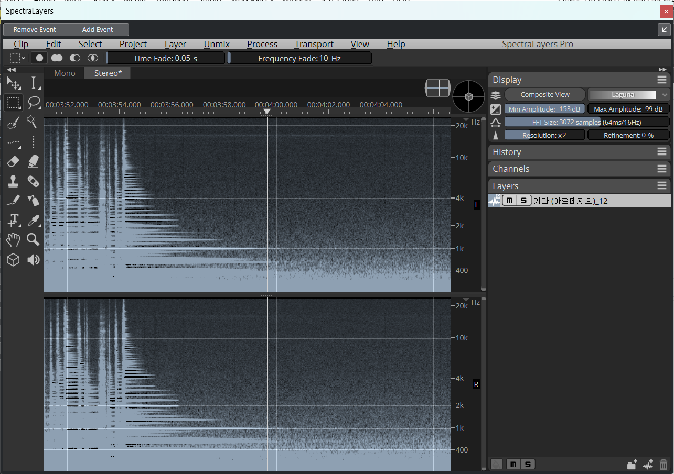Click the Composite View button
674x474 pixels.
tap(545, 95)
